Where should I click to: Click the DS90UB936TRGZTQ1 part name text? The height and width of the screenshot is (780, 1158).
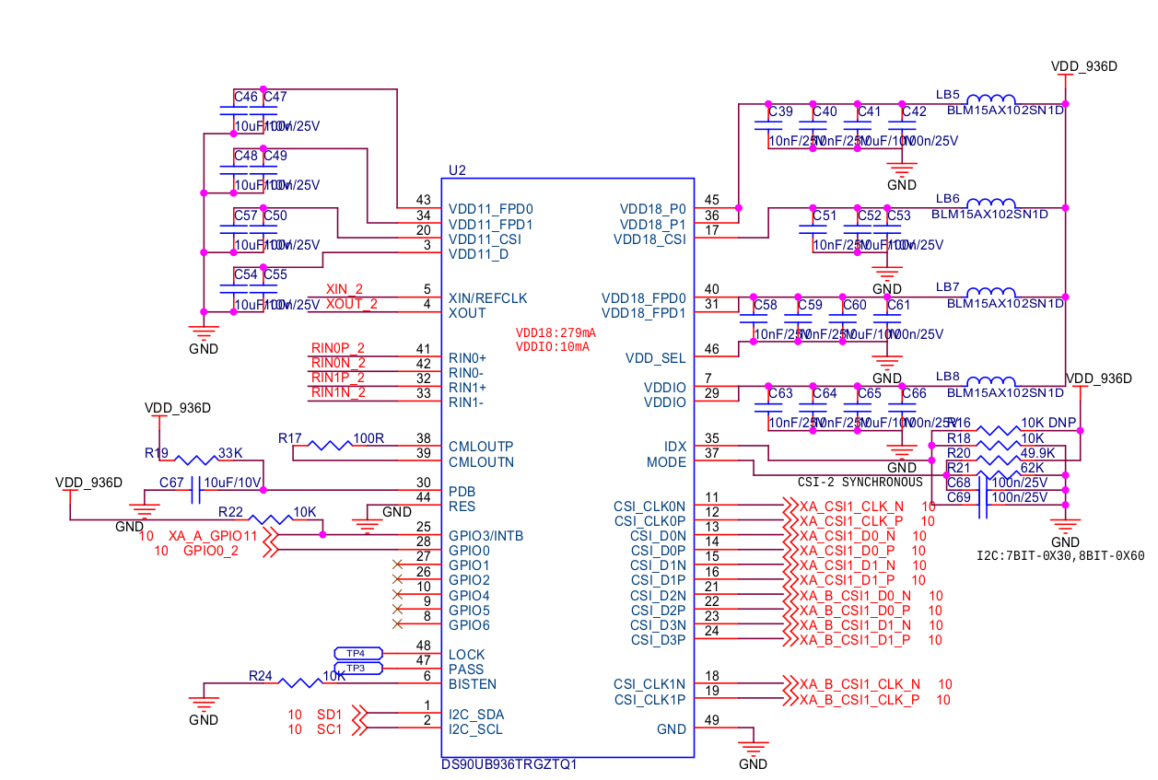tap(509, 765)
